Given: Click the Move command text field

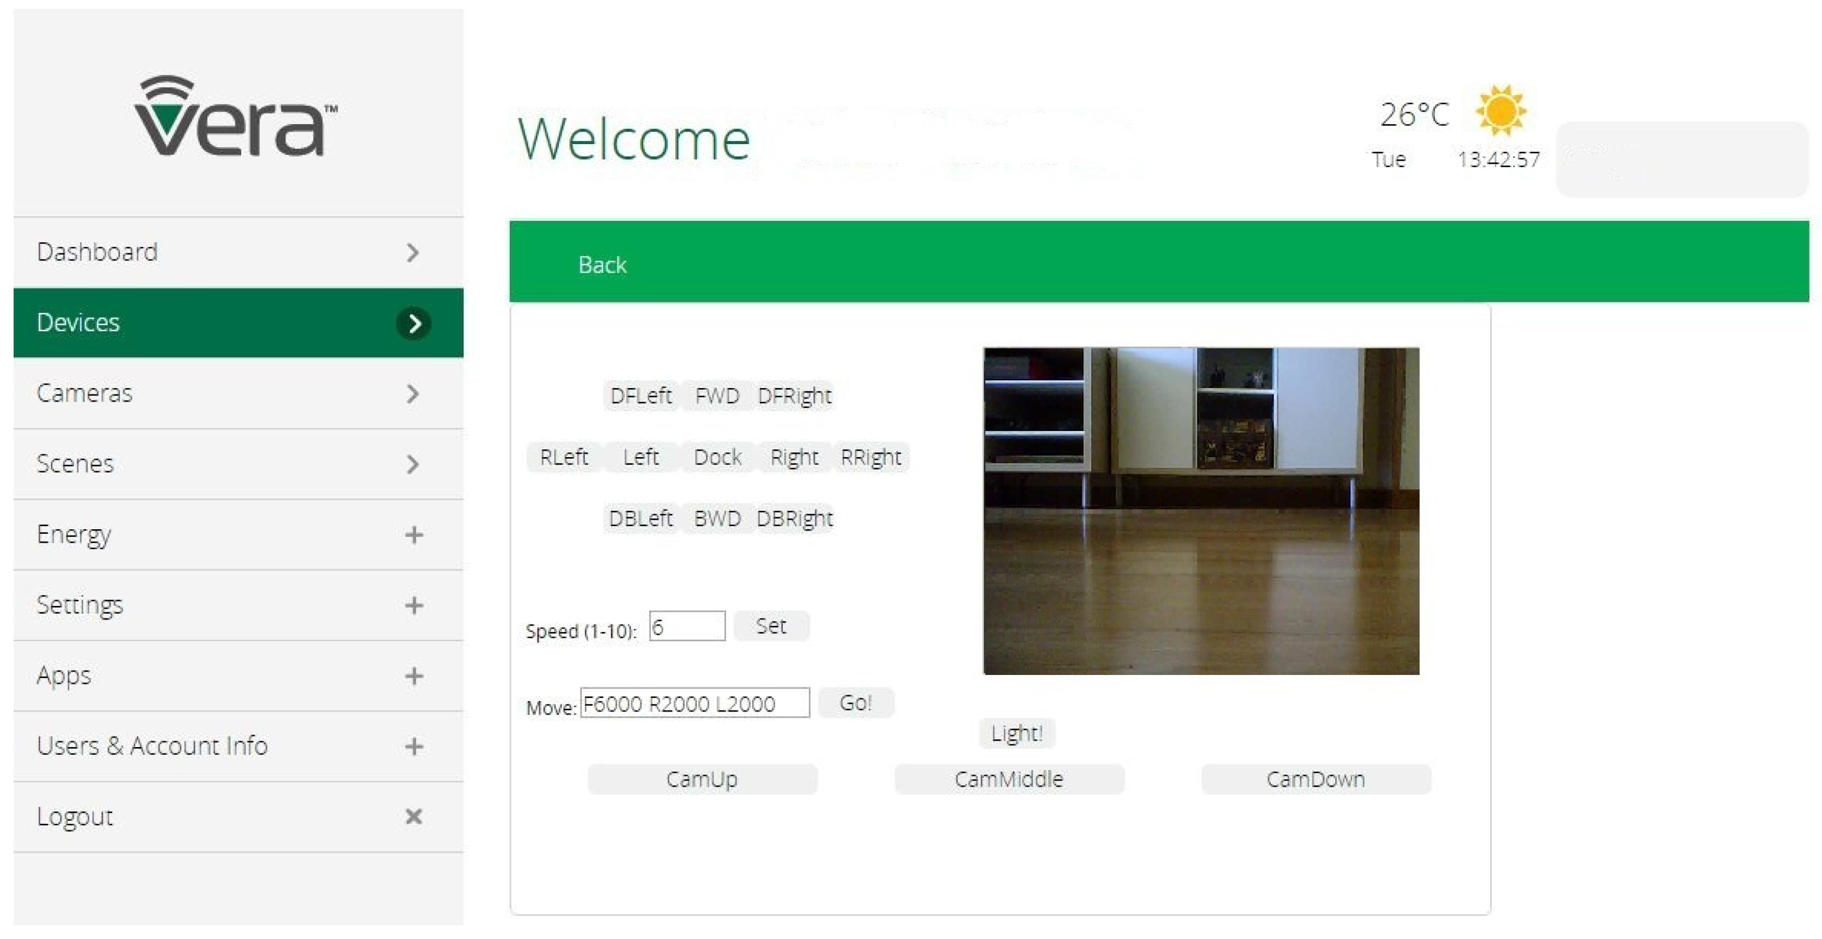Looking at the screenshot, I should coord(695,703).
